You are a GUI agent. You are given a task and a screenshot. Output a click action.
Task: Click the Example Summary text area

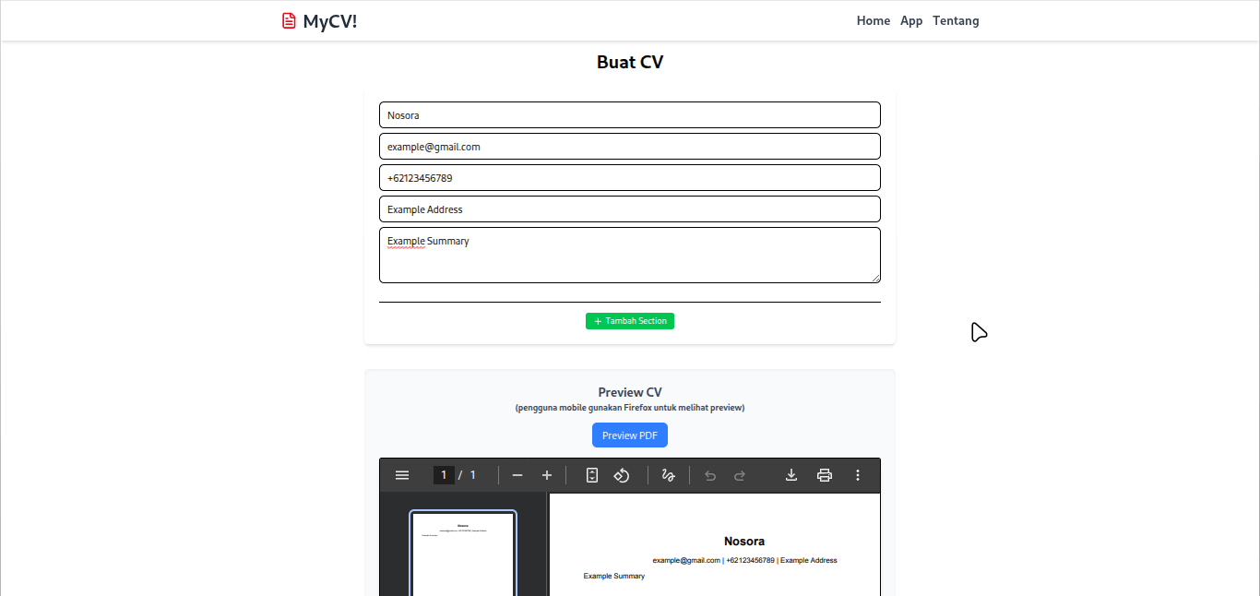(x=630, y=256)
